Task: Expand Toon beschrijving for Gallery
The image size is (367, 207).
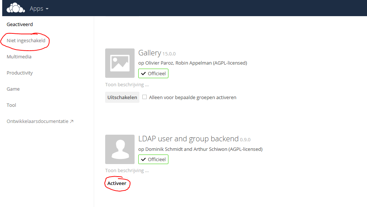Action: click(x=127, y=85)
